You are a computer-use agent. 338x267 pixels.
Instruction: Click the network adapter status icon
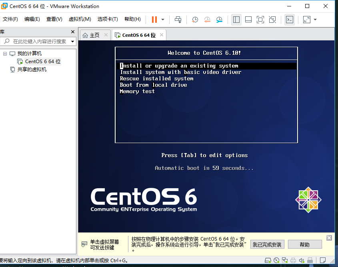pos(285,261)
